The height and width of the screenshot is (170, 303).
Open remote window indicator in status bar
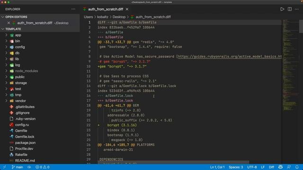pyautogui.click(x=4, y=167)
